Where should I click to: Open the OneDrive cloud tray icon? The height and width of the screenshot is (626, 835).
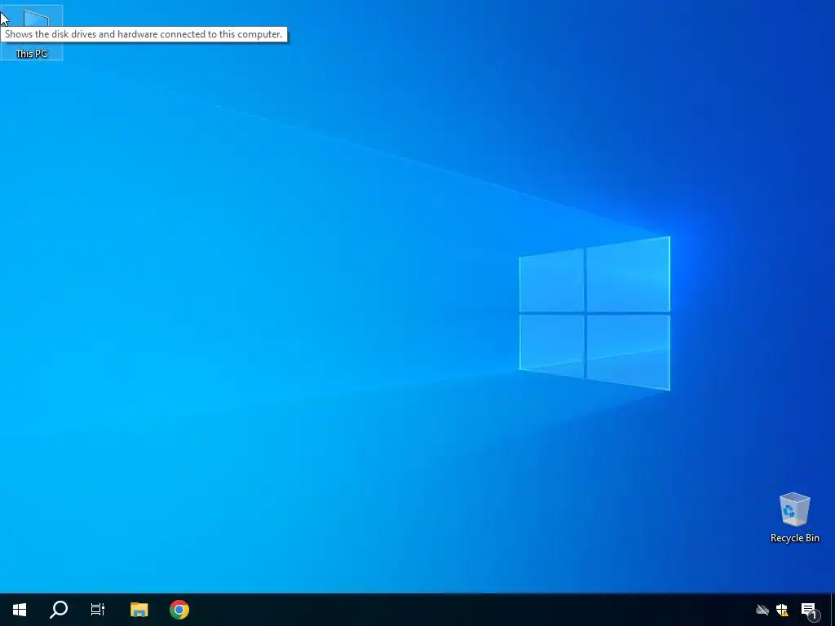point(762,610)
